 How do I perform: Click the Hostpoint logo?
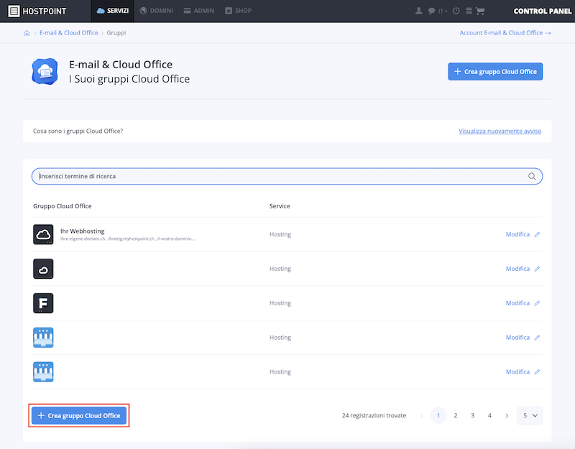[37, 11]
